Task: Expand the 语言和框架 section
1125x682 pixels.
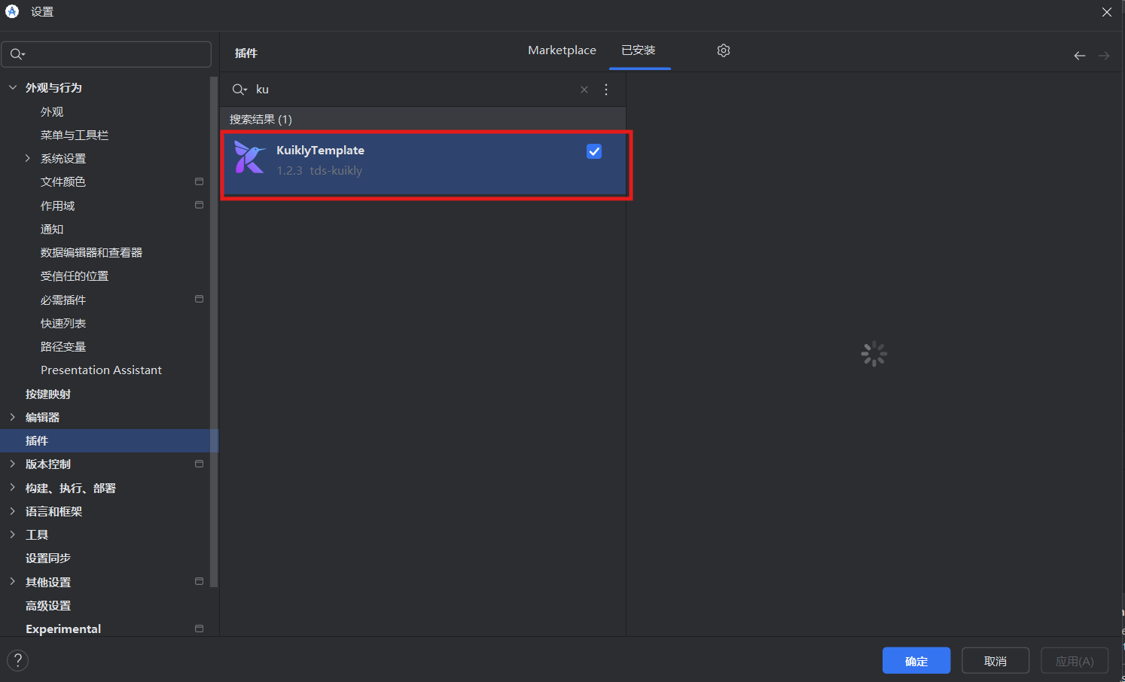Action: (13, 511)
